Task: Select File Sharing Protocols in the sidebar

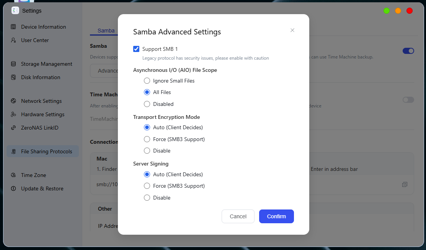Action: click(43, 151)
